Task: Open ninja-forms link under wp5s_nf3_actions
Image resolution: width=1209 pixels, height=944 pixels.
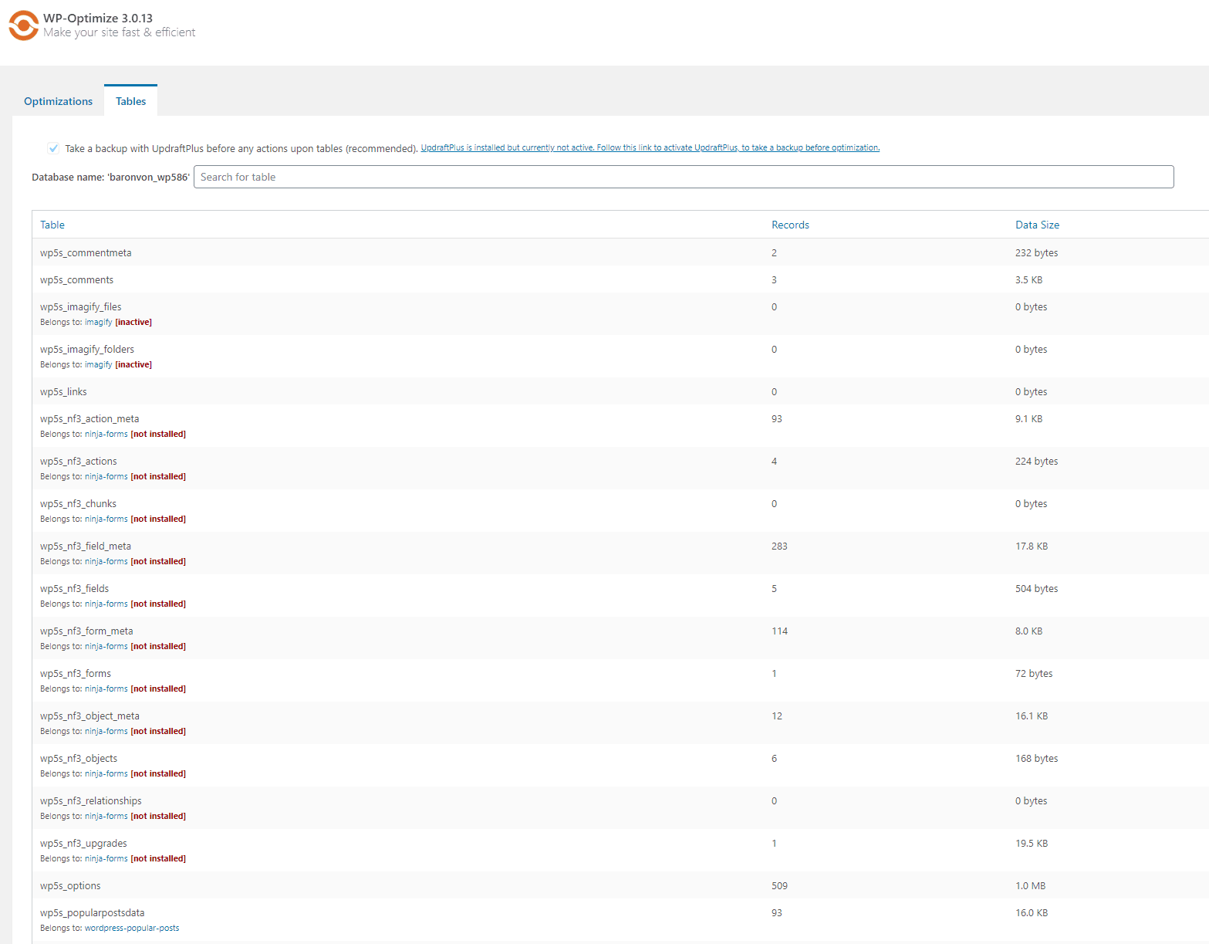Action: pos(106,476)
